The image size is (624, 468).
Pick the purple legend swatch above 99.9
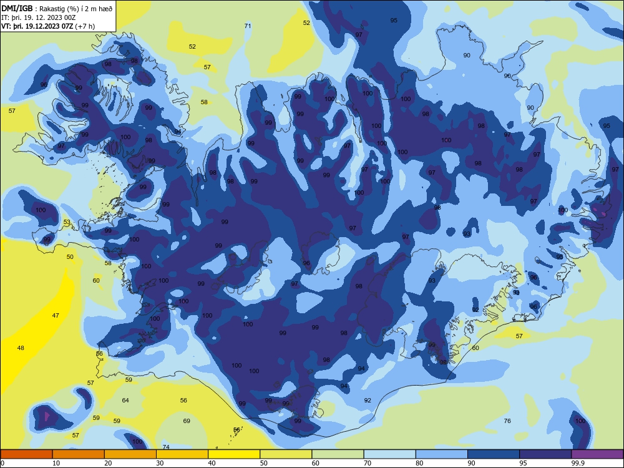tap(598, 454)
